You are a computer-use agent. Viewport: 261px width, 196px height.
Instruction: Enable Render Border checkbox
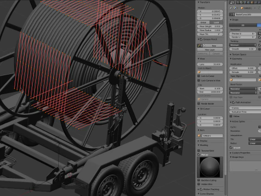199,103
